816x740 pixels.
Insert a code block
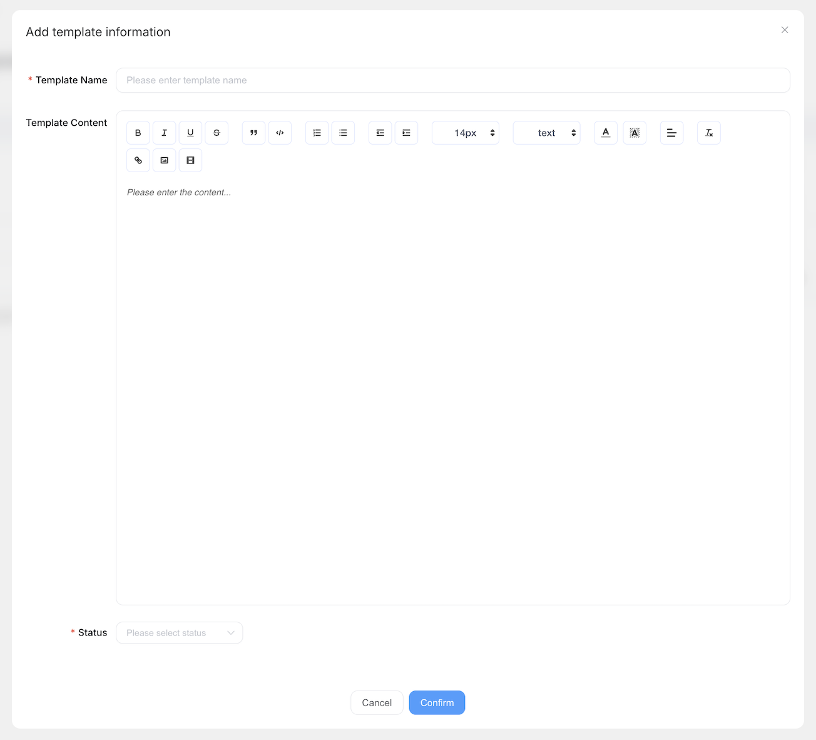click(280, 133)
